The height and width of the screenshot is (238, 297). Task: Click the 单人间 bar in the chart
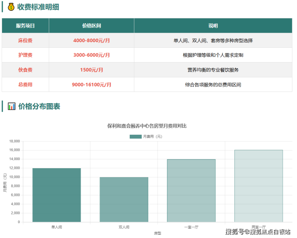coord(57,195)
